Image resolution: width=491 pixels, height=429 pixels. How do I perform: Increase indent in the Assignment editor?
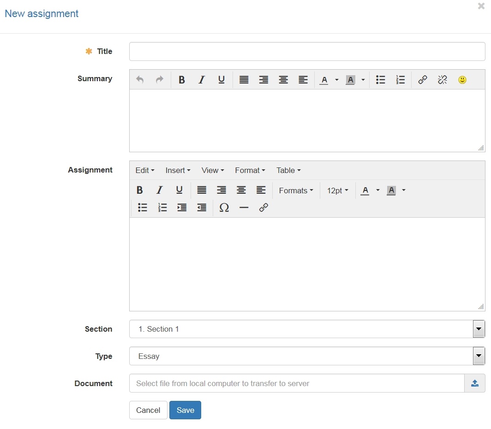182,208
